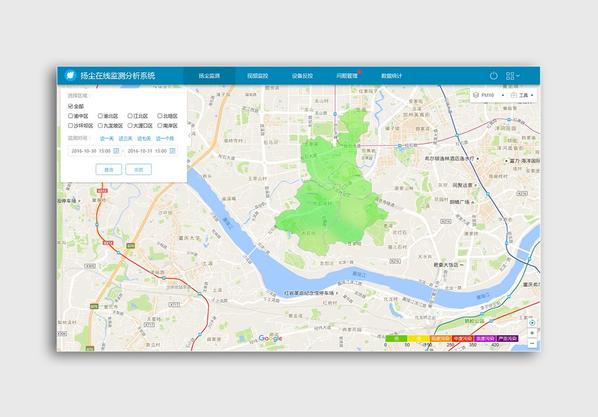Check the 渝中区 district checkbox

pyautogui.click(x=71, y=116)
